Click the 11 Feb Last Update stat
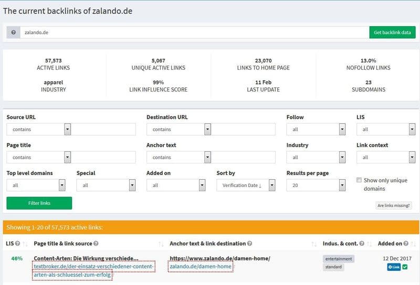This screenshot has height=285, width=420. [264, 86]
